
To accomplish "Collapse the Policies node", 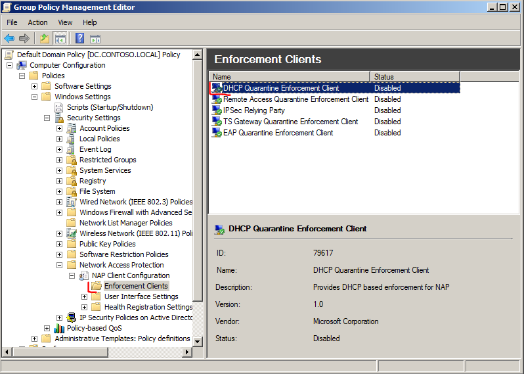I will [x=22, y=76].
